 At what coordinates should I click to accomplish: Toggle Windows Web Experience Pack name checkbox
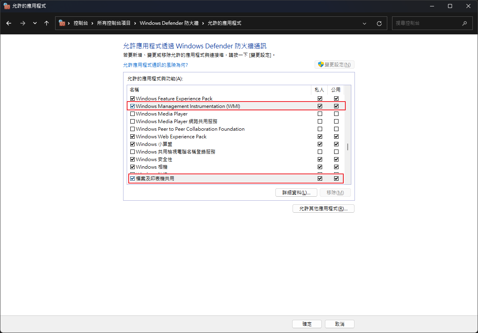(132, 137)
